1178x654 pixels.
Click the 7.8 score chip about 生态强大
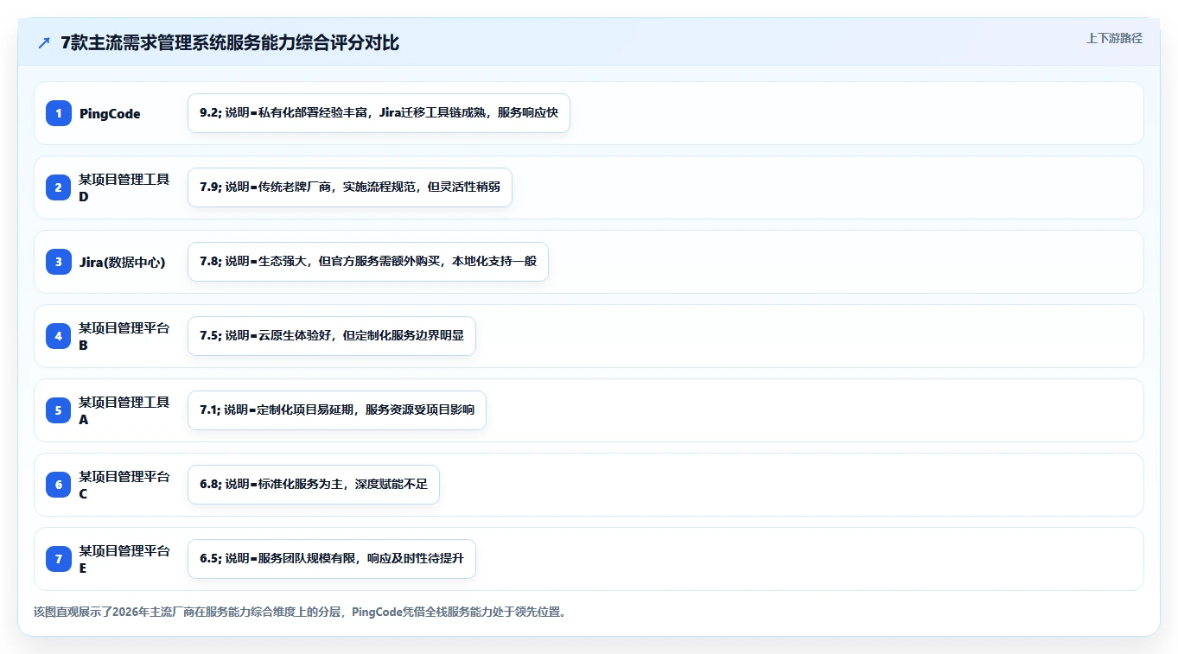(x=368, y=262)
